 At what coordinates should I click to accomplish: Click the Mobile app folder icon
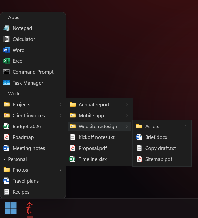73,115
